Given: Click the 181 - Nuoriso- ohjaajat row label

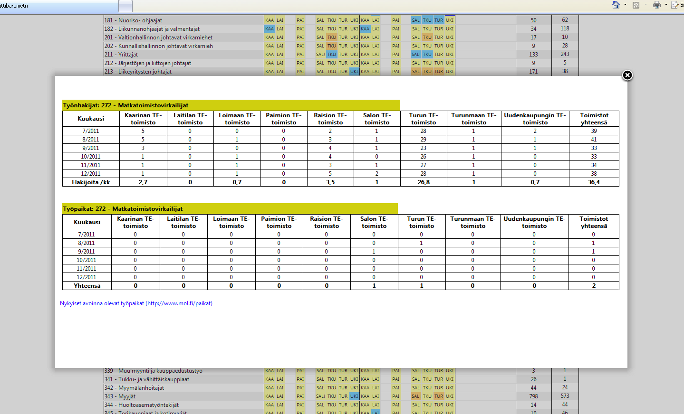Looking at the screenshot, I should click(x=133, y=20).
